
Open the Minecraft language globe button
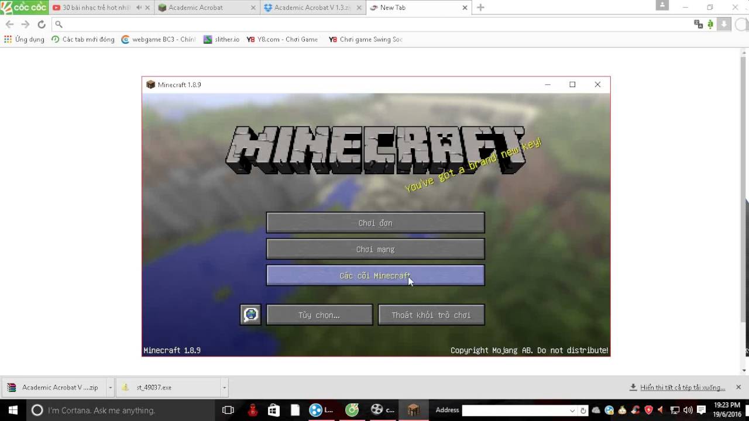250,315
